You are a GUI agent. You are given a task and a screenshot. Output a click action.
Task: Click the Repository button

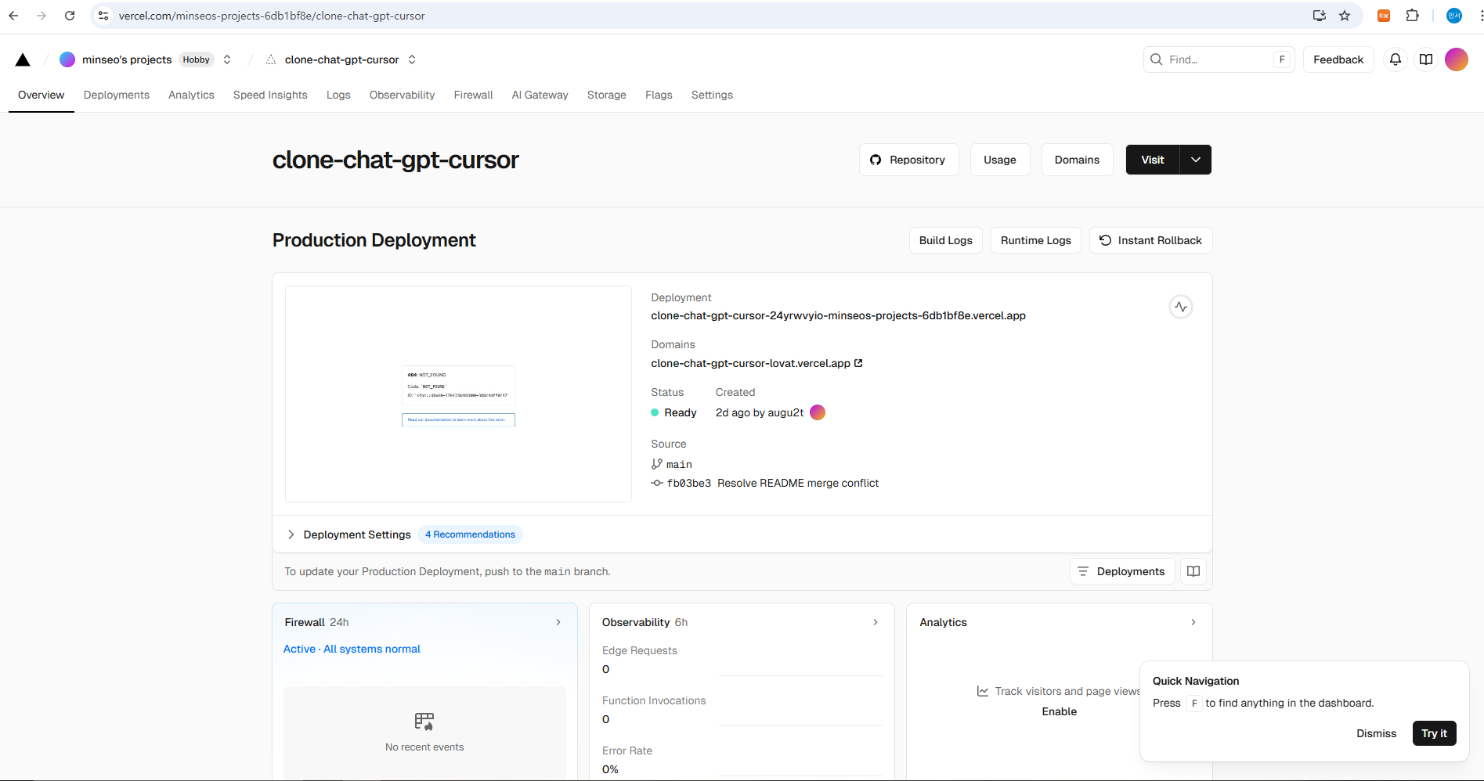click(x=909, y=160)
